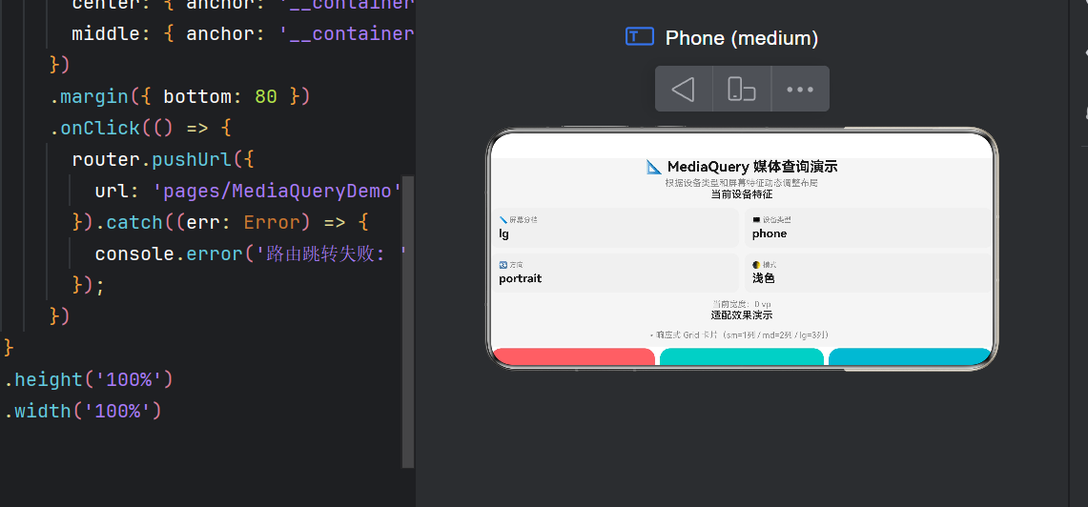The height and width of the screenshot is (507, 1088).
Task: Click the 适配效果演示 heading in preview
Action: click(x=742, y=314)
